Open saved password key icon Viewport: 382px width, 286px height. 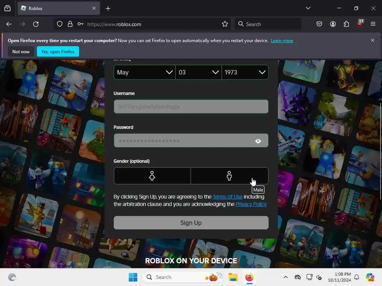81,24
